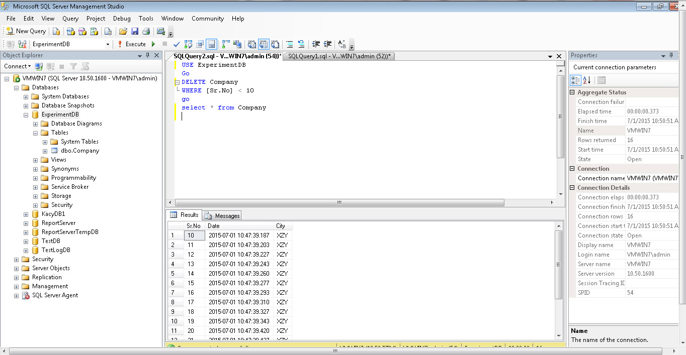Click Uncomment selected lines icon
Screen dimensions: 686x355
tap(301, 44)
